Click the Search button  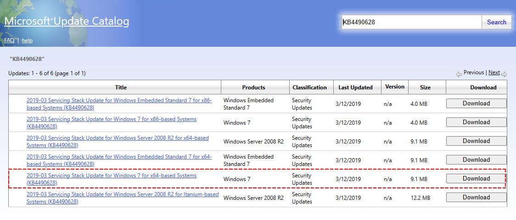tap(497, 22)
